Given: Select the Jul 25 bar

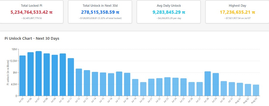Looking at the screenshot, I should point(184,87).
